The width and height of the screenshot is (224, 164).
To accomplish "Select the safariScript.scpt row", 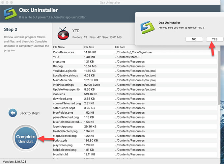I will click(65, 108).
